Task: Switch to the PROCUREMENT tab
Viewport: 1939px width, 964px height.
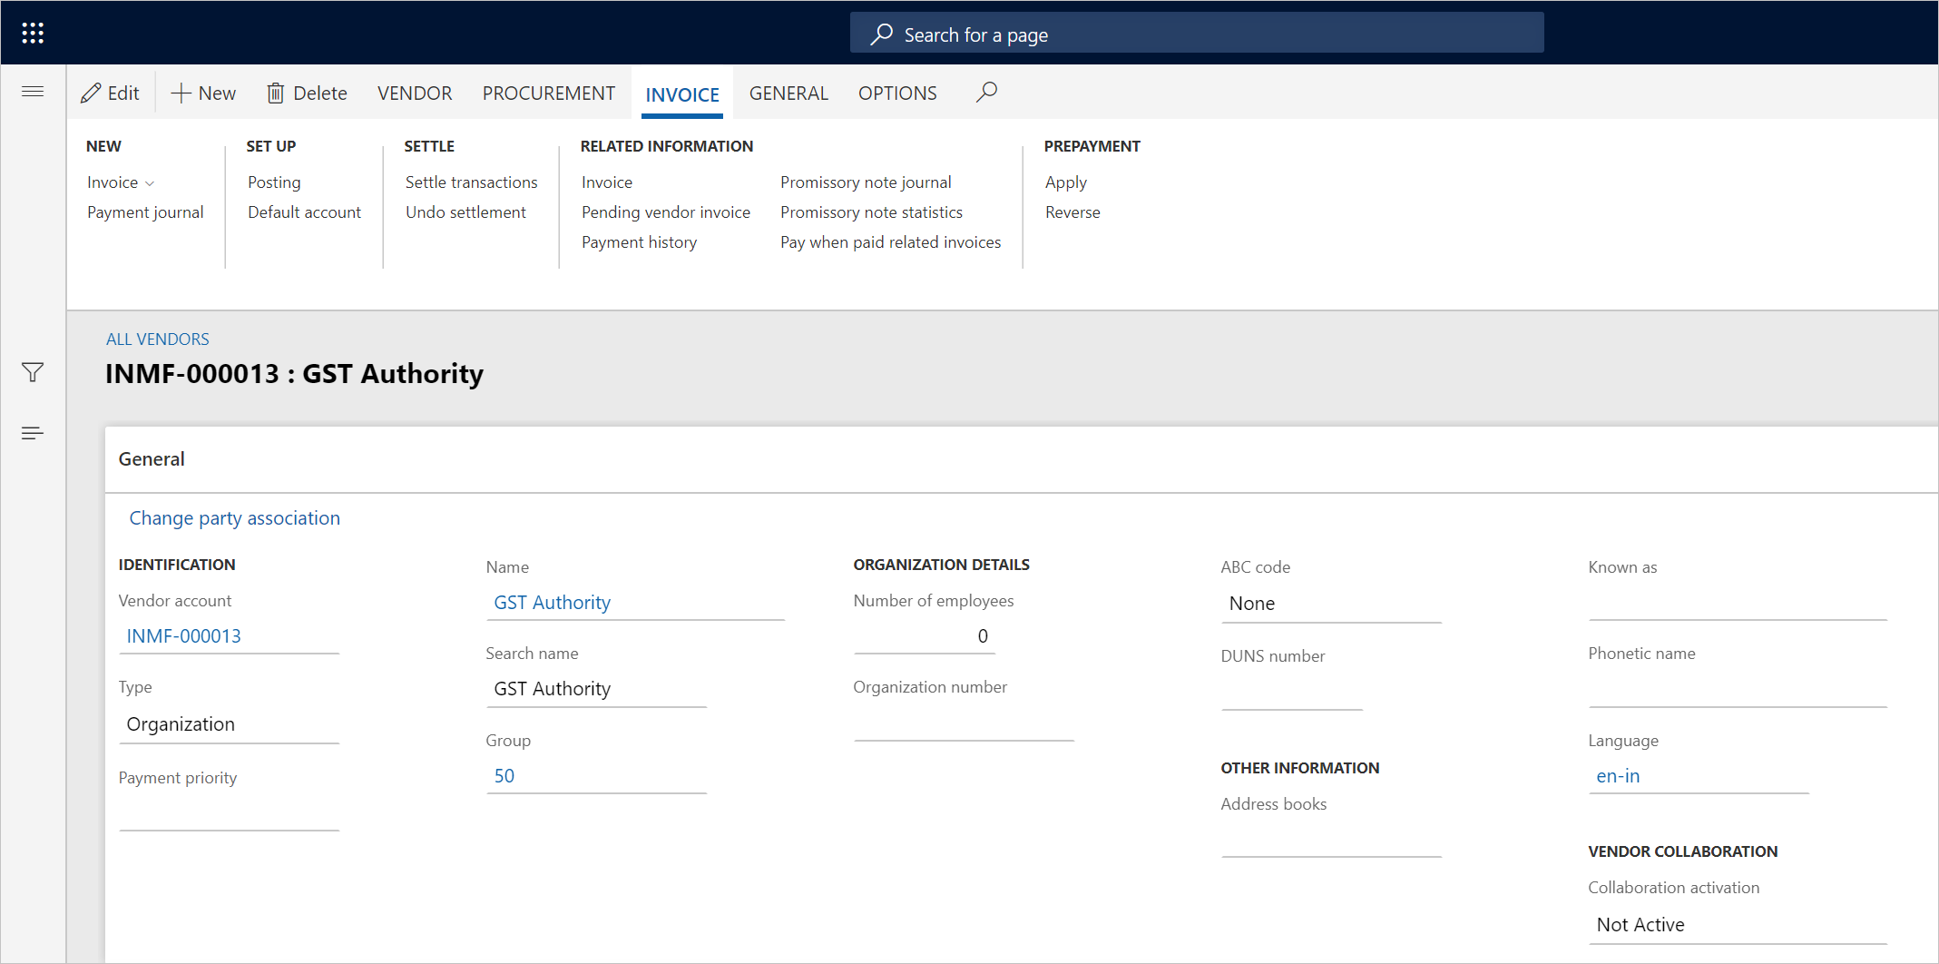Action: 549,93
